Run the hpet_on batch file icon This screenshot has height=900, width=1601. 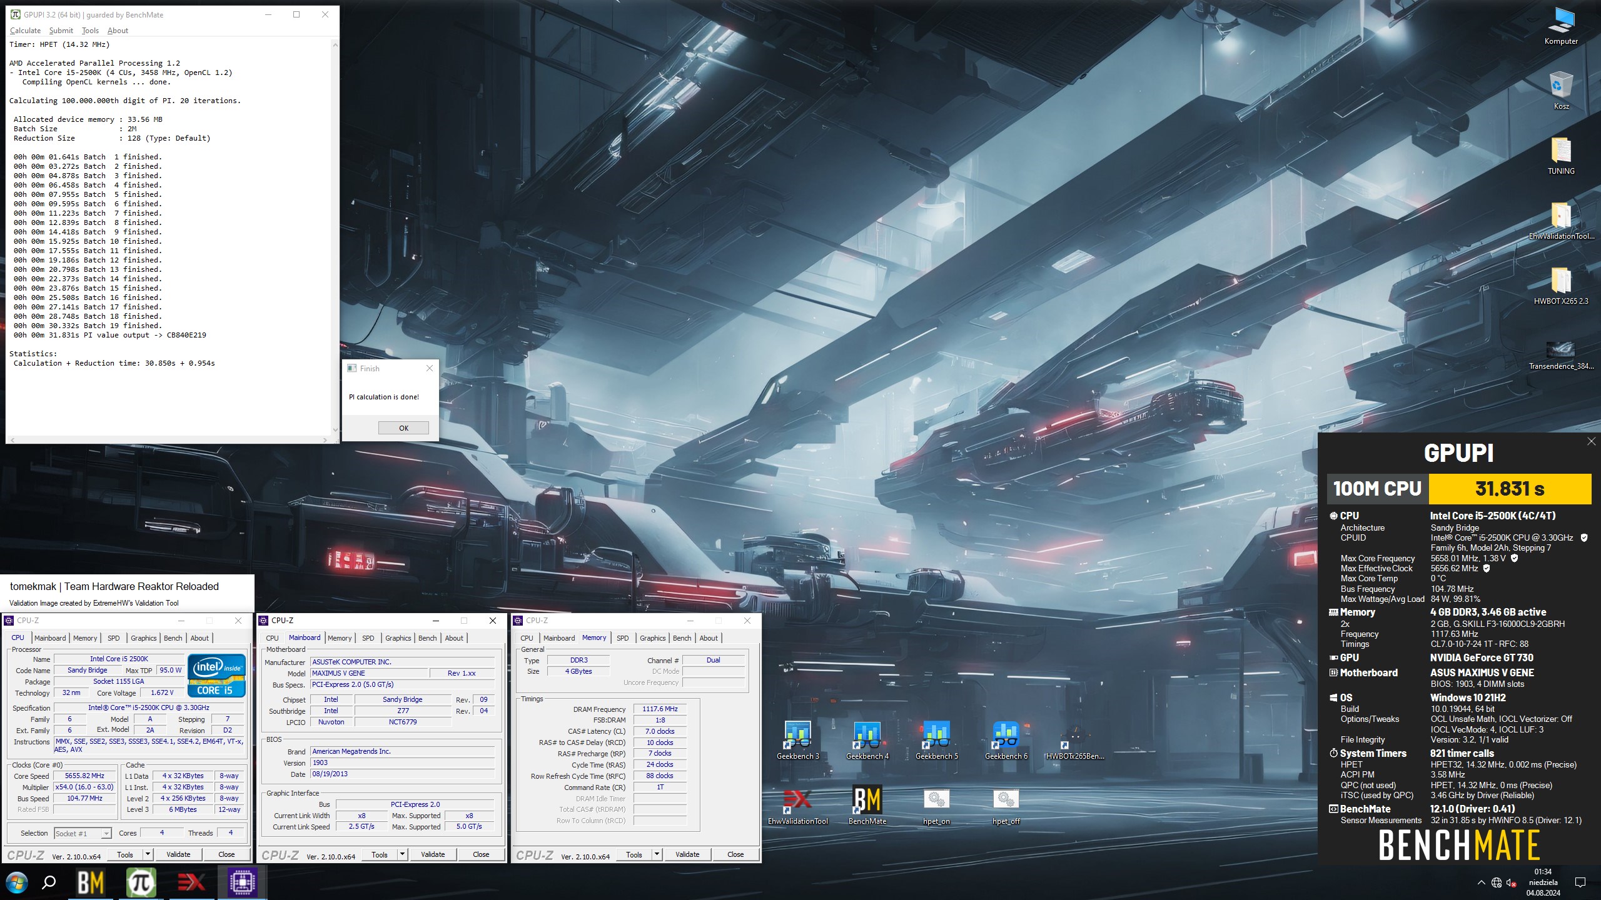coord(937,806)
